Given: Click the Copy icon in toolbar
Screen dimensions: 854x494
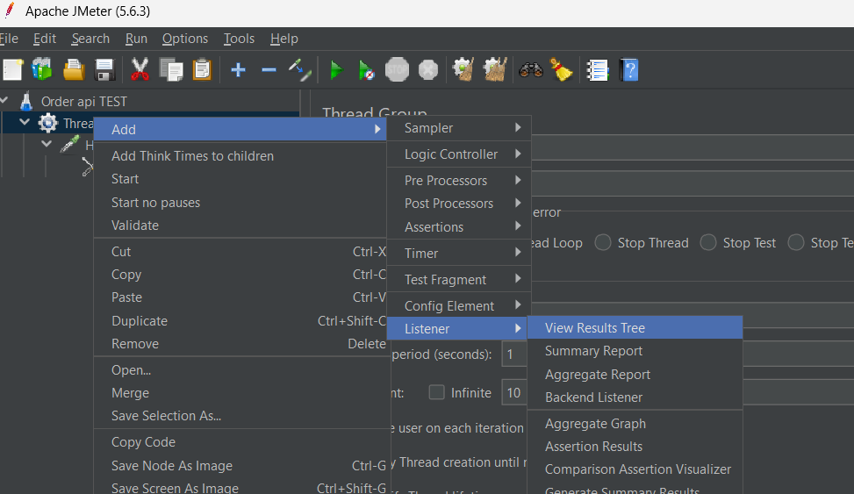Looking at the screenshot, I should pos(171,70).
